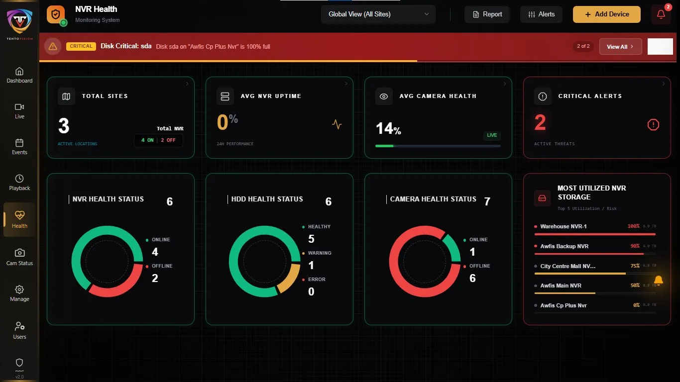Click the red octagon warning icon

(653, 124)
